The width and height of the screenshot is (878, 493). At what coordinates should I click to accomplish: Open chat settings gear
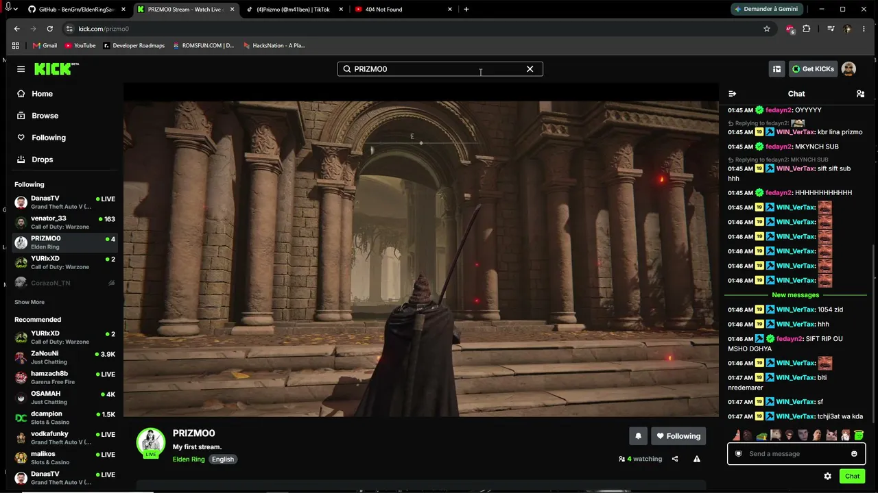click(x=827, y=476)
